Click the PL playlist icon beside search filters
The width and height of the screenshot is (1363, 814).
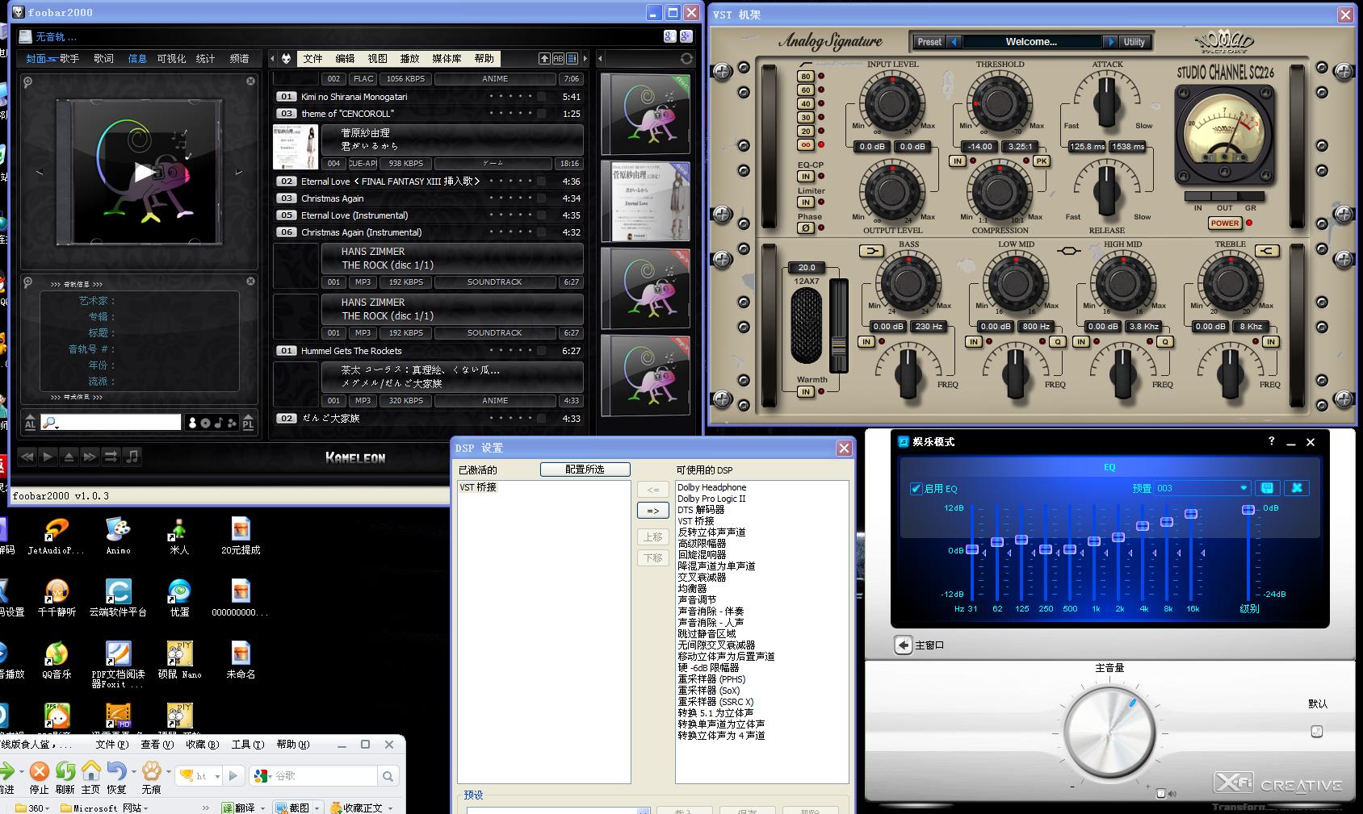coord(248,423)
